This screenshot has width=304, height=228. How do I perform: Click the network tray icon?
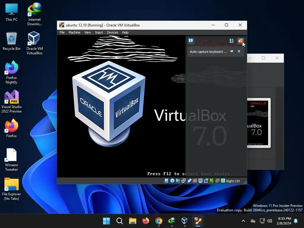click(262, 221)
